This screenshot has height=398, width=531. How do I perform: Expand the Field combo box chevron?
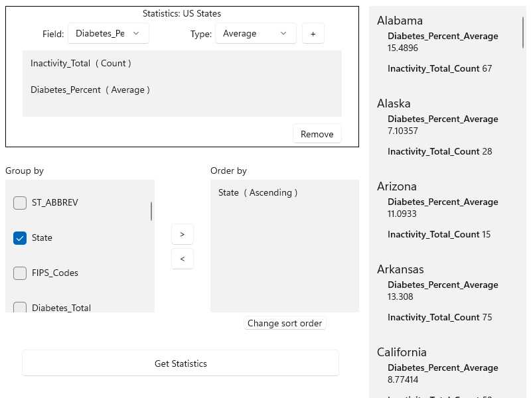click(136, 33)
